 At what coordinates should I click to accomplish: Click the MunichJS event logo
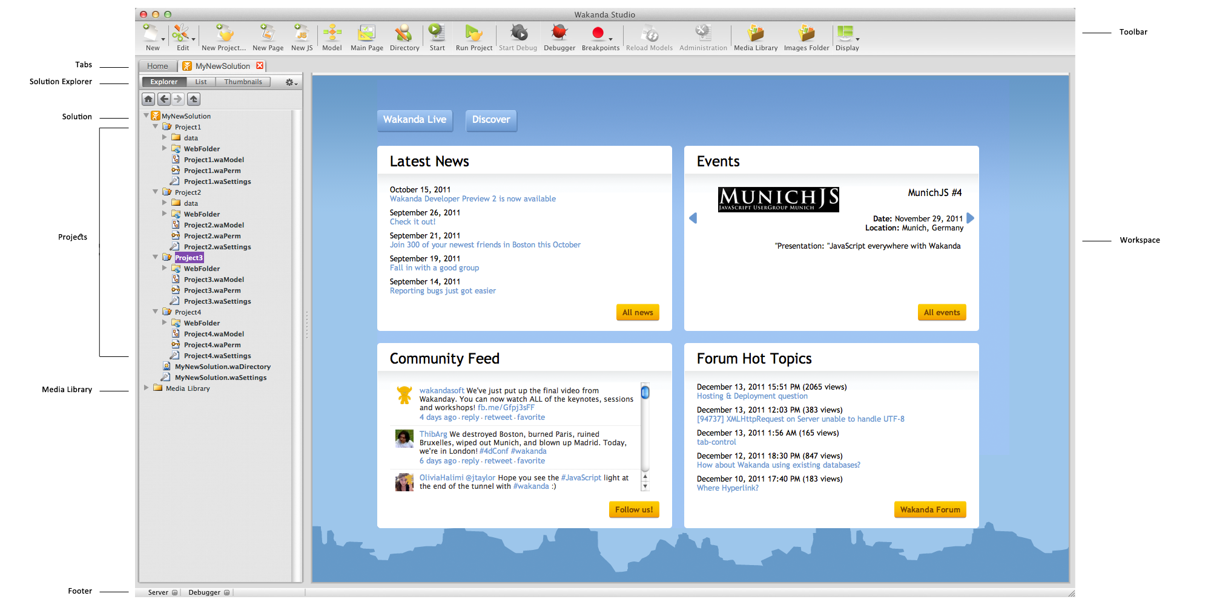(x=779, y=199)
